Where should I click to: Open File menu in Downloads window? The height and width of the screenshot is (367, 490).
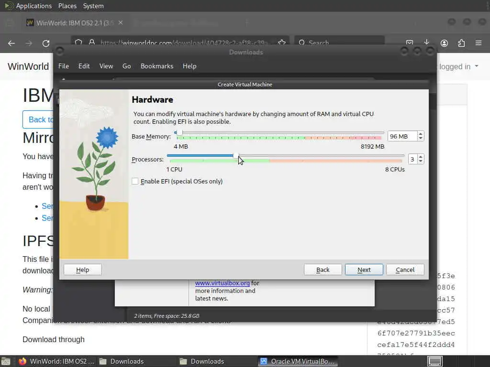(x=64, y=66)
